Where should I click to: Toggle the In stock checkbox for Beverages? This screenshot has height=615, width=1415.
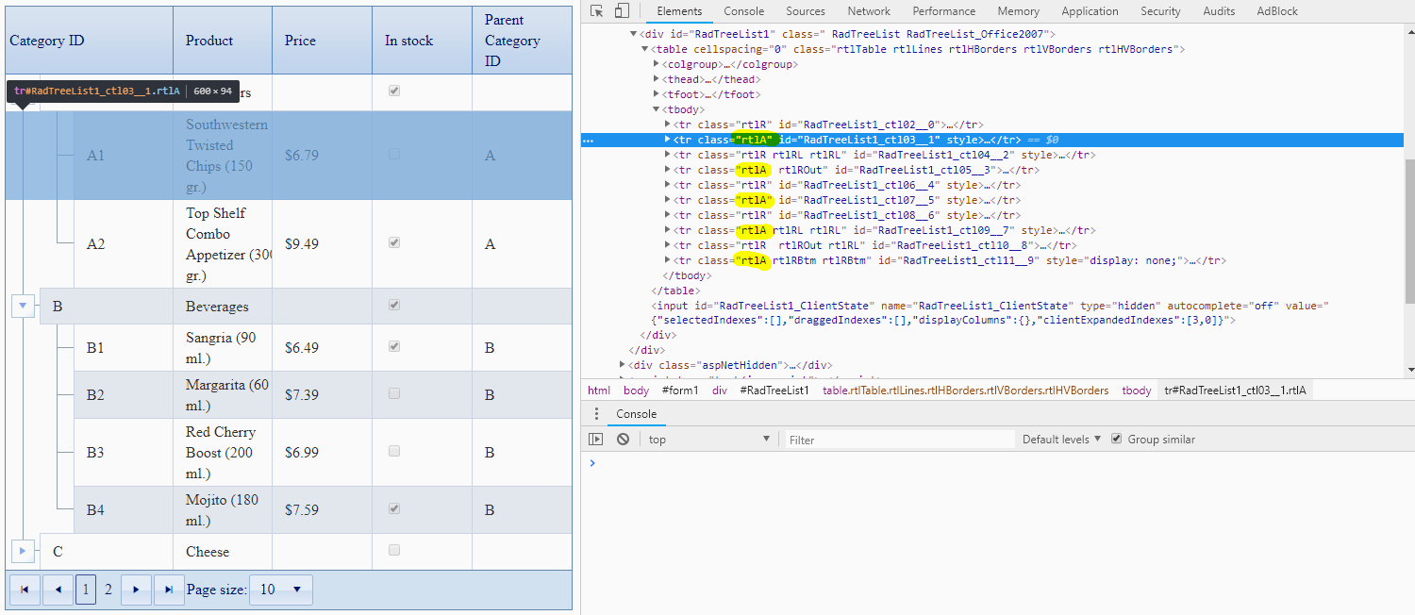point(394,306)
